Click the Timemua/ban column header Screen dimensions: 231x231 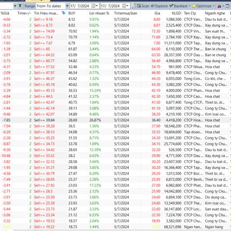(126, 13)
